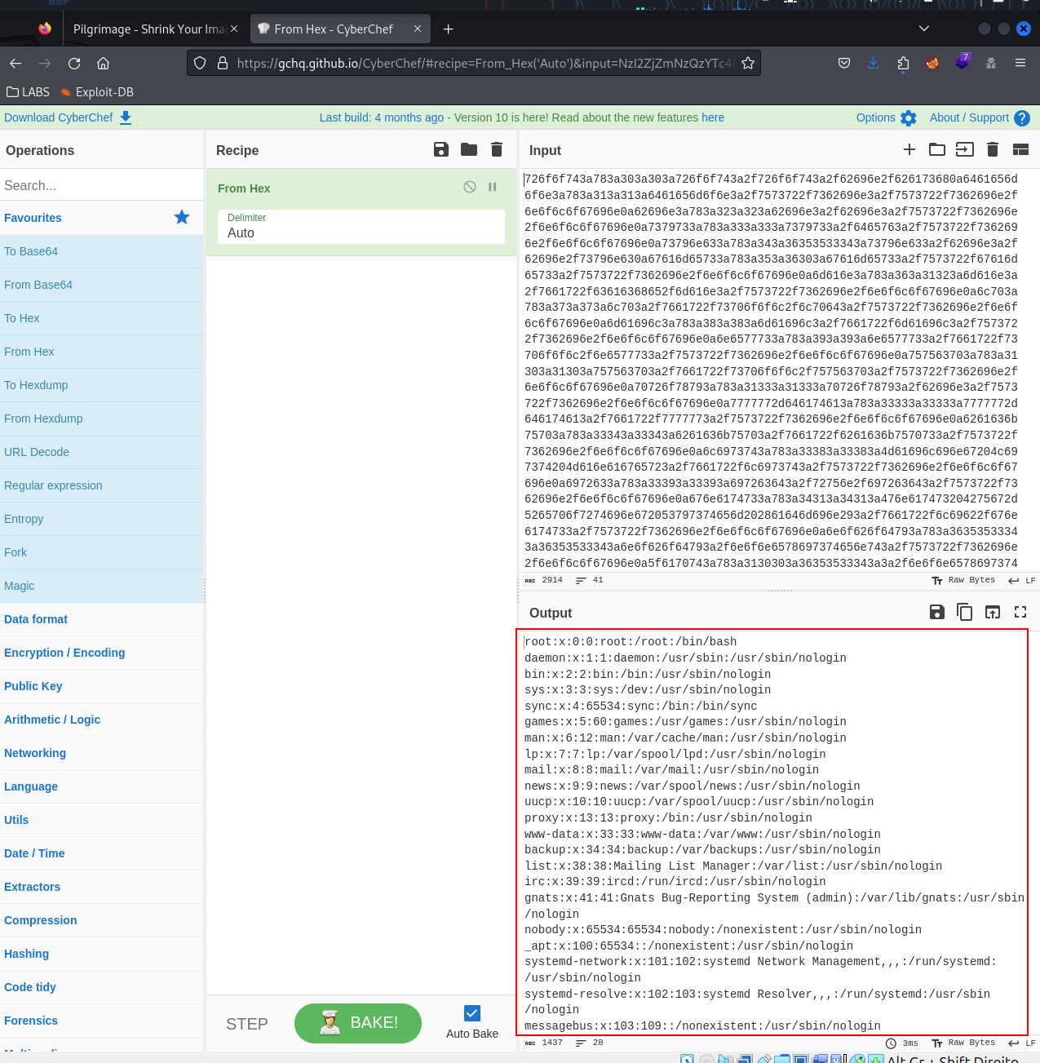This screenshot has height=1063, width=1040.
Task: Expand the Forensics category
Action: pos(101,1021)
